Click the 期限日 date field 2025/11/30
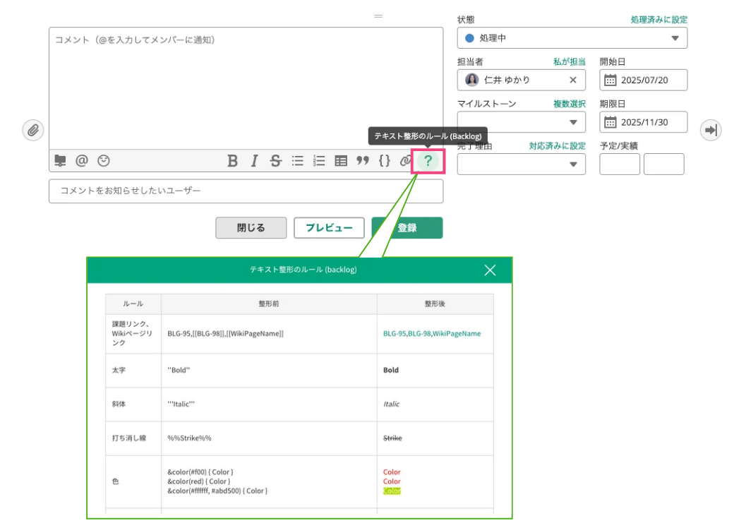 (643, 122)
